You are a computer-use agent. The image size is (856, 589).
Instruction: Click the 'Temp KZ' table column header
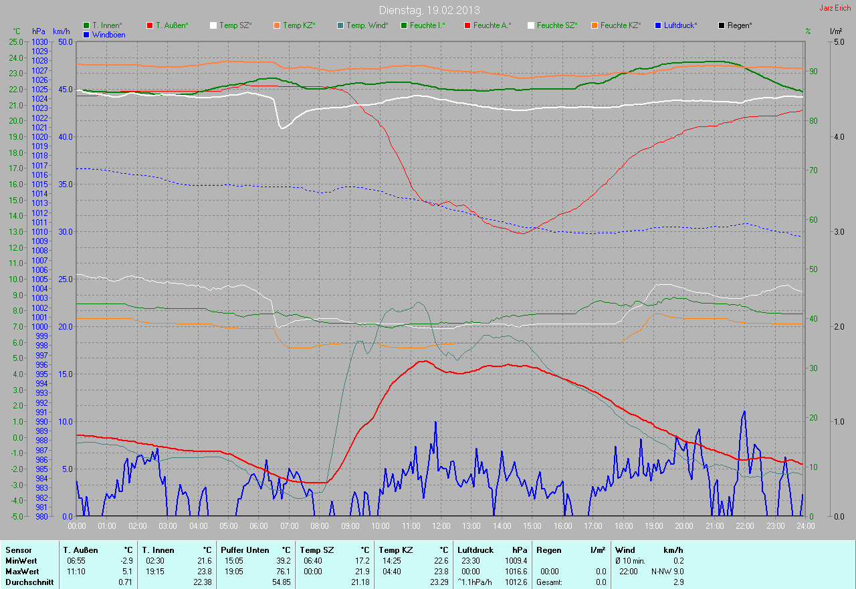(395, 550)
